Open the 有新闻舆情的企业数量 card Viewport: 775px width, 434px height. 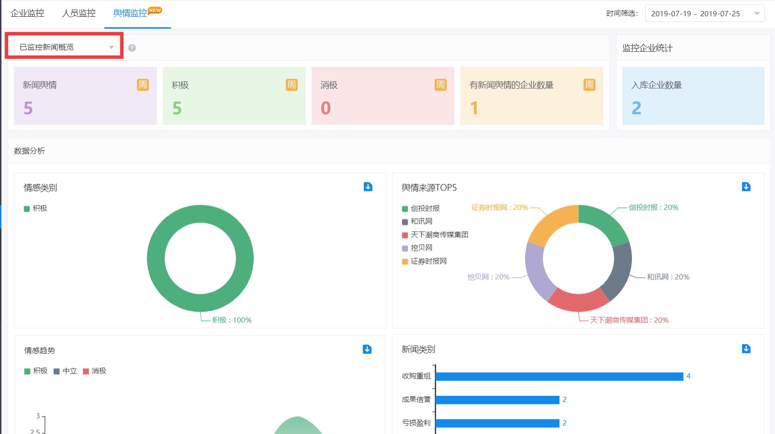[531, 96]
